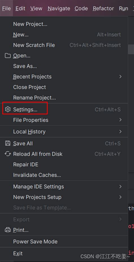Choose Close Project
Image resolution: width=134 pixels, height=262 pixels.
pyautogui.click(x=64, y=87)
